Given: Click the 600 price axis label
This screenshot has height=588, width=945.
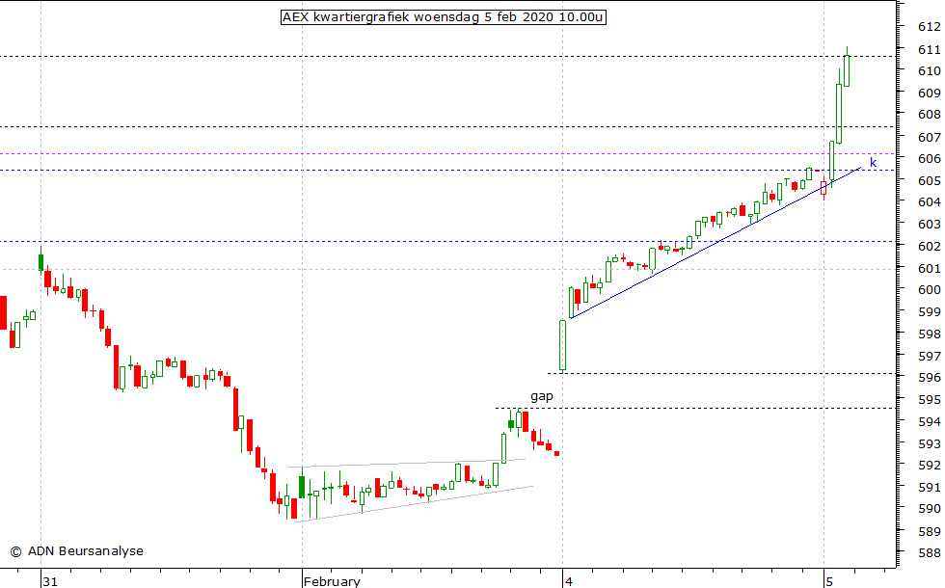Looking at the screenshot, I should [929, 289].
